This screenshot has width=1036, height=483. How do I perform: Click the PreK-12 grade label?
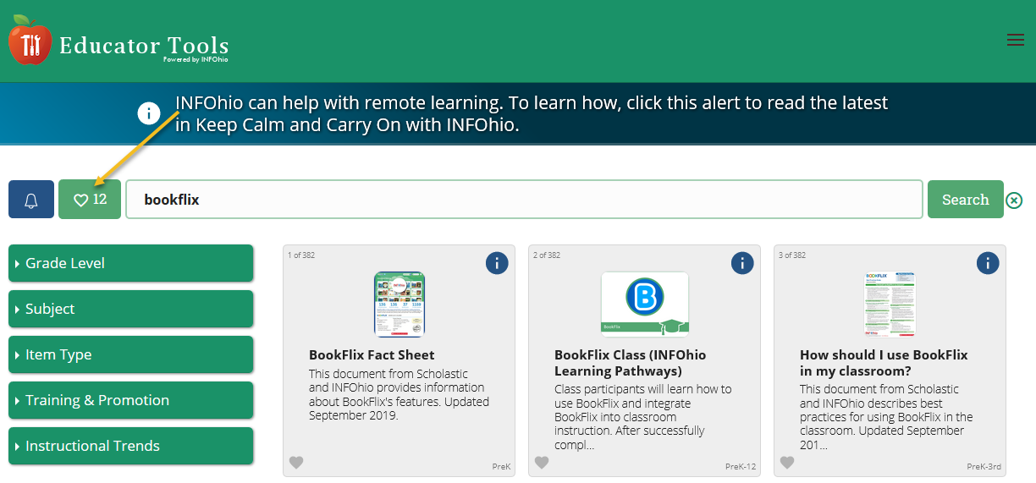(x=741, y=467)
